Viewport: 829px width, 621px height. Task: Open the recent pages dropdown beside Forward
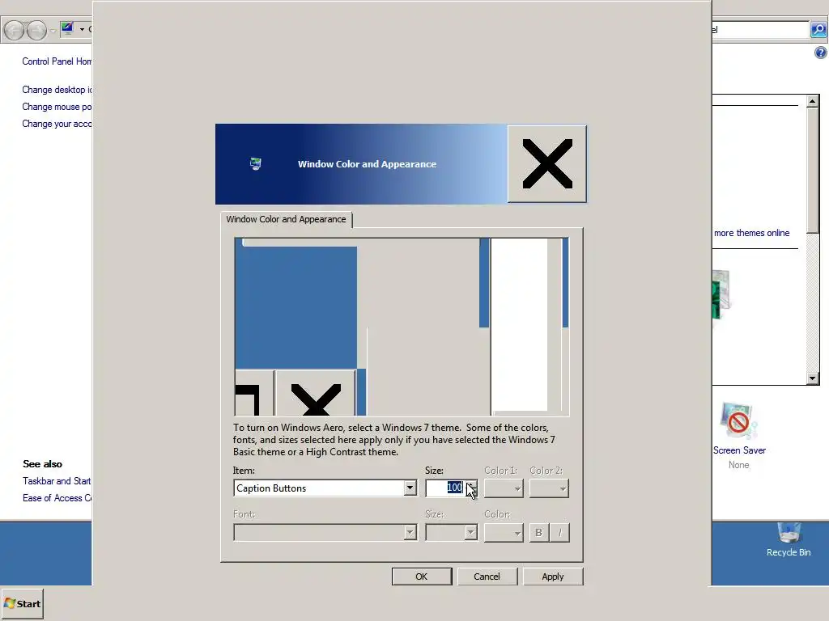53,31
